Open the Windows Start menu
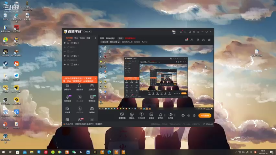This screenshot has height=155, width=276. [x=3, y=152]
